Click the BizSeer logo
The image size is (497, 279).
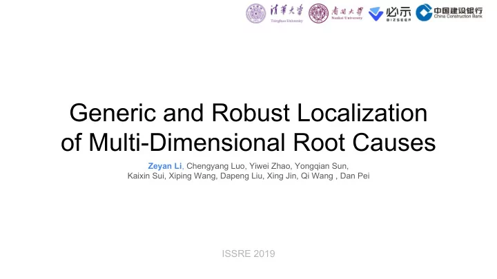[390, 14]
